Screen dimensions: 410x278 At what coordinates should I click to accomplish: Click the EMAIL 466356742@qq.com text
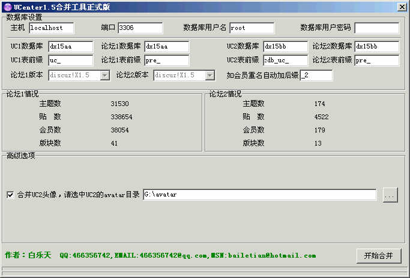[161, 256]
